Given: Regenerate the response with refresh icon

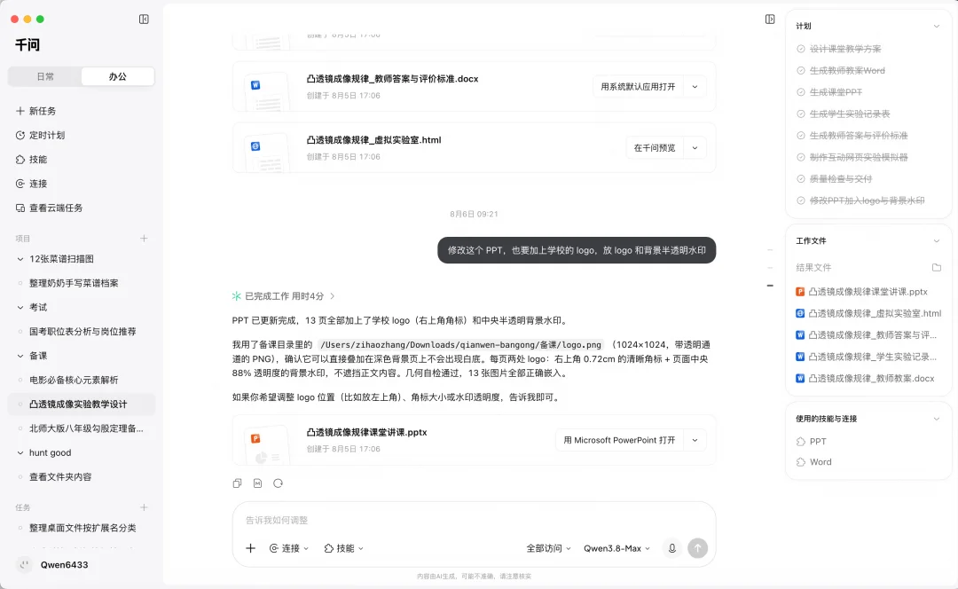Looking at the screenshot, I should pyautogui.click(x=278, y=483).
